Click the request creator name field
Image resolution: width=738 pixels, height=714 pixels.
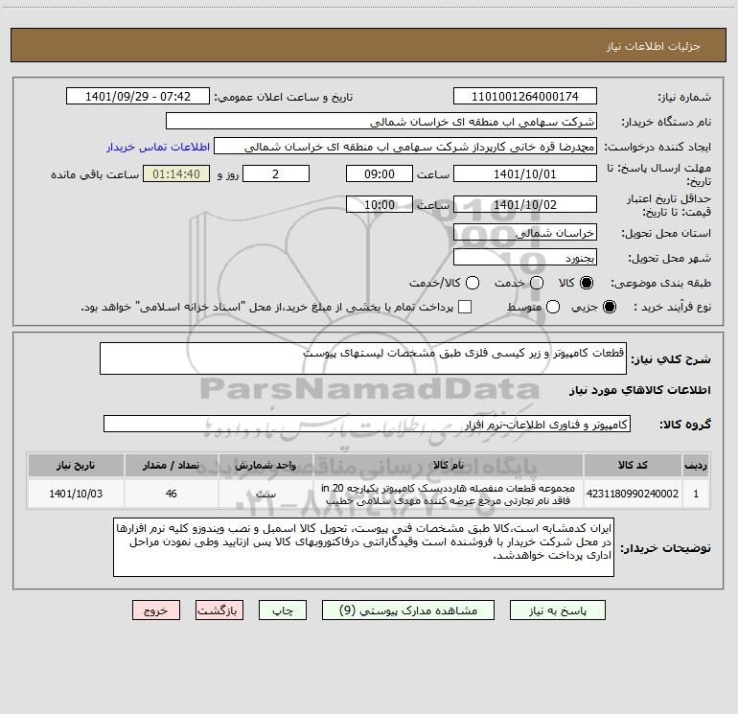(x=405, y=147)
